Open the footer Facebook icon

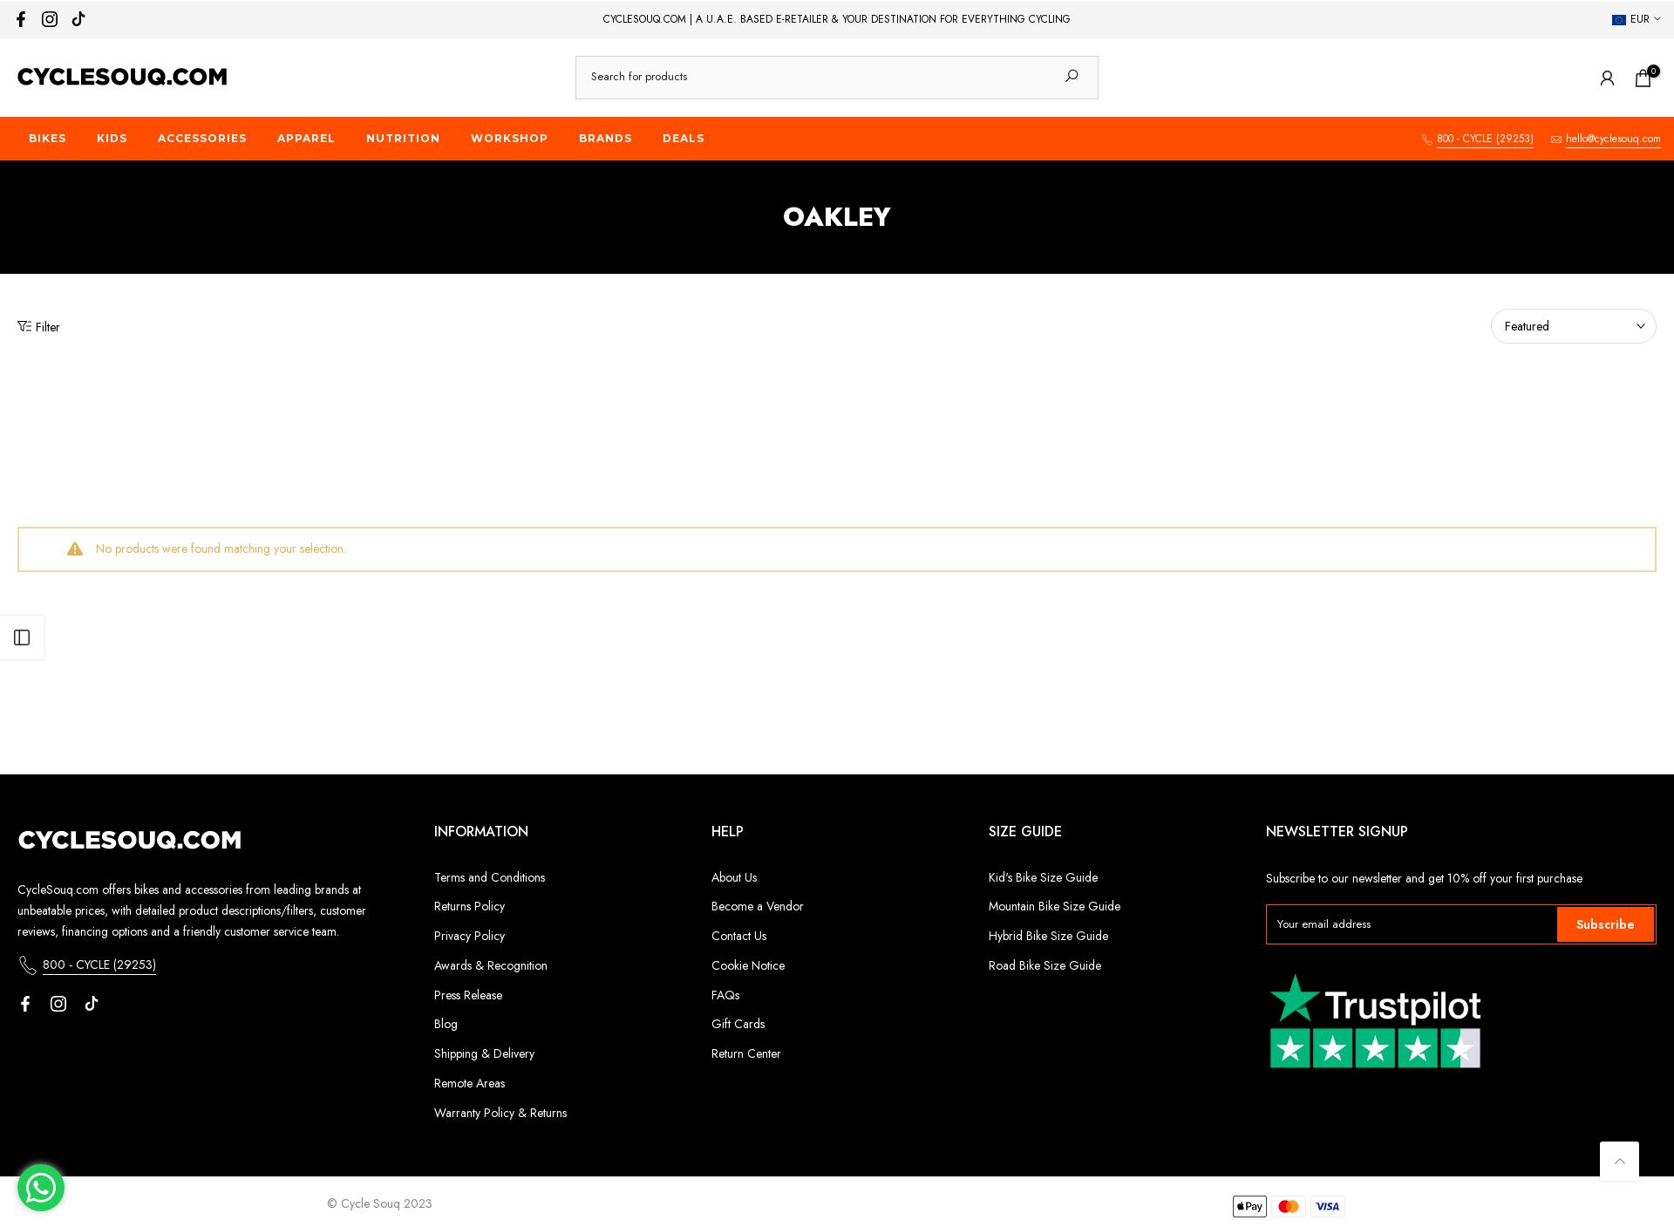click(25, 1004)
